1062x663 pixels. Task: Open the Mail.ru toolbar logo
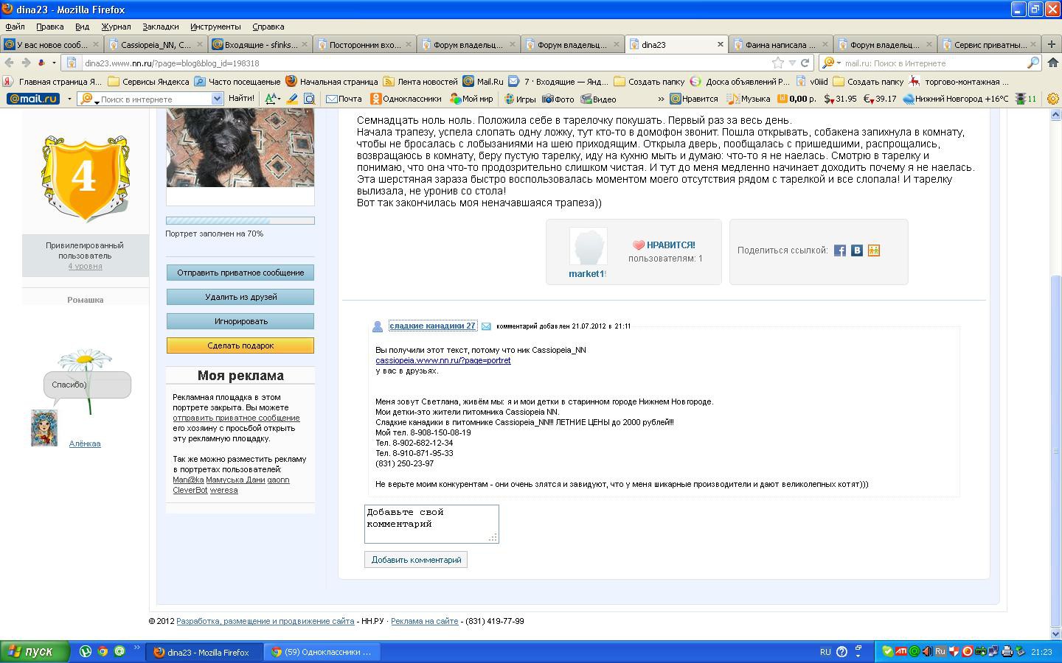[33, 99]
